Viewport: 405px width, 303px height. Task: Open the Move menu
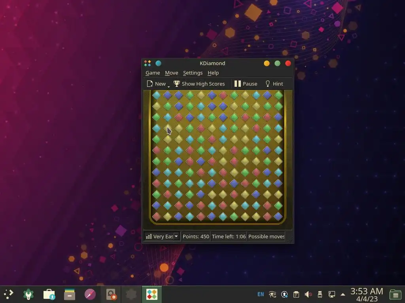(172, 73)
